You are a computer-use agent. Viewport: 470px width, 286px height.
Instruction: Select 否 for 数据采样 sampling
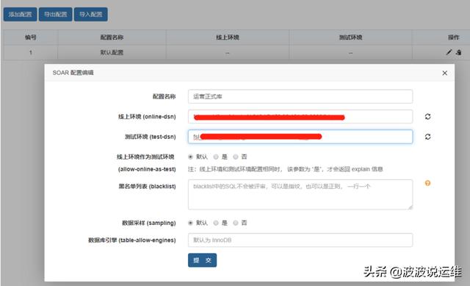(x=236, y=223)
